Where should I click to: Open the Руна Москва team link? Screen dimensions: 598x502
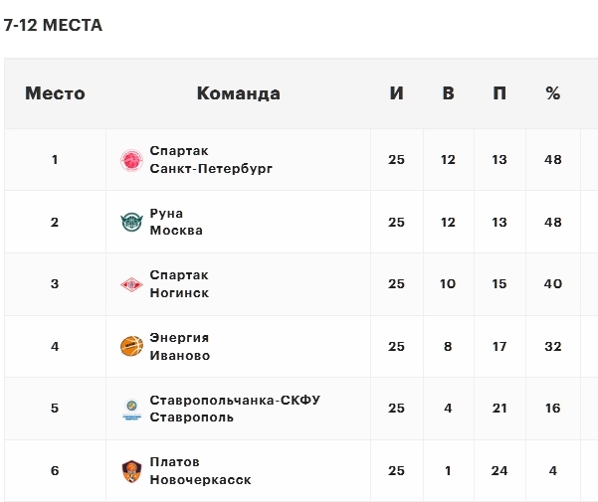point(176,223)
